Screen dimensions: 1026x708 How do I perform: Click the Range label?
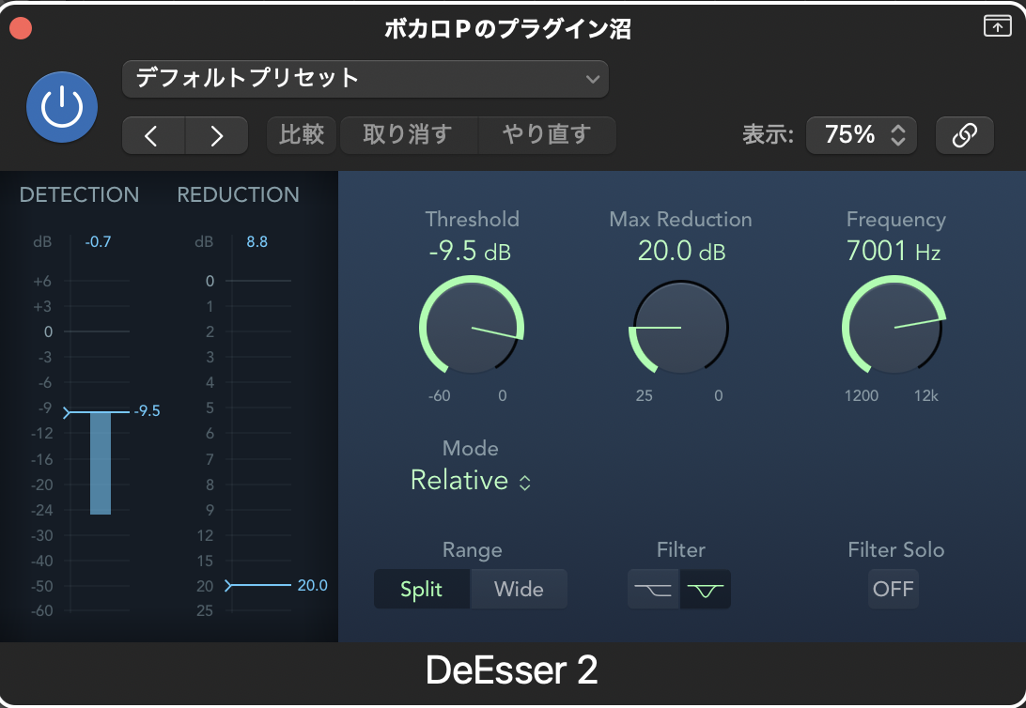tap(472, 550)
